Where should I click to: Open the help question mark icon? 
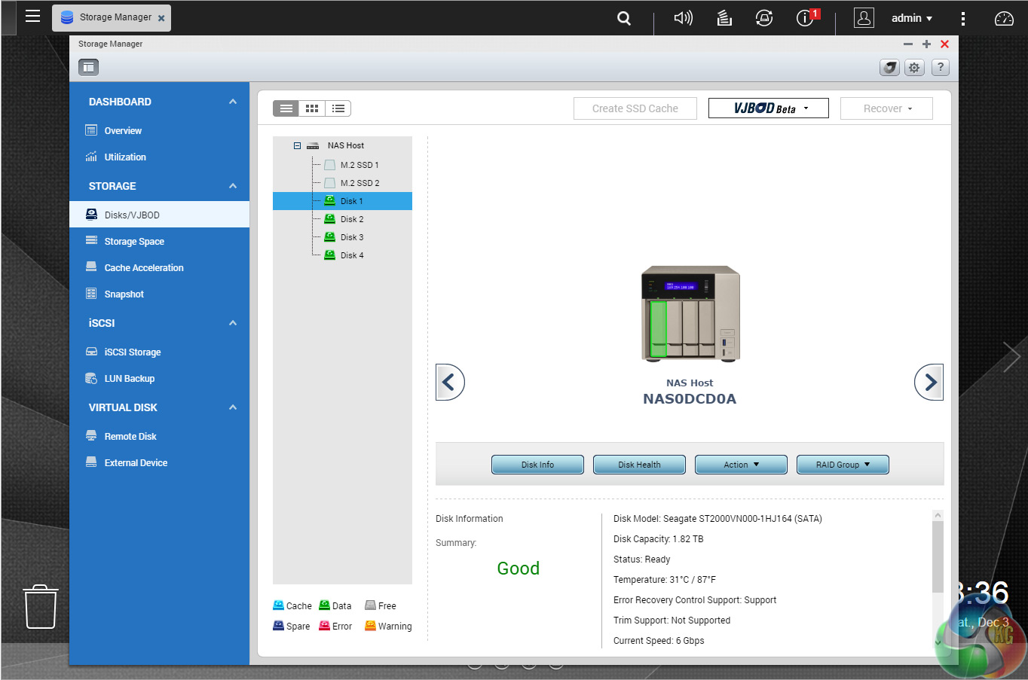[x=940, y=68]
